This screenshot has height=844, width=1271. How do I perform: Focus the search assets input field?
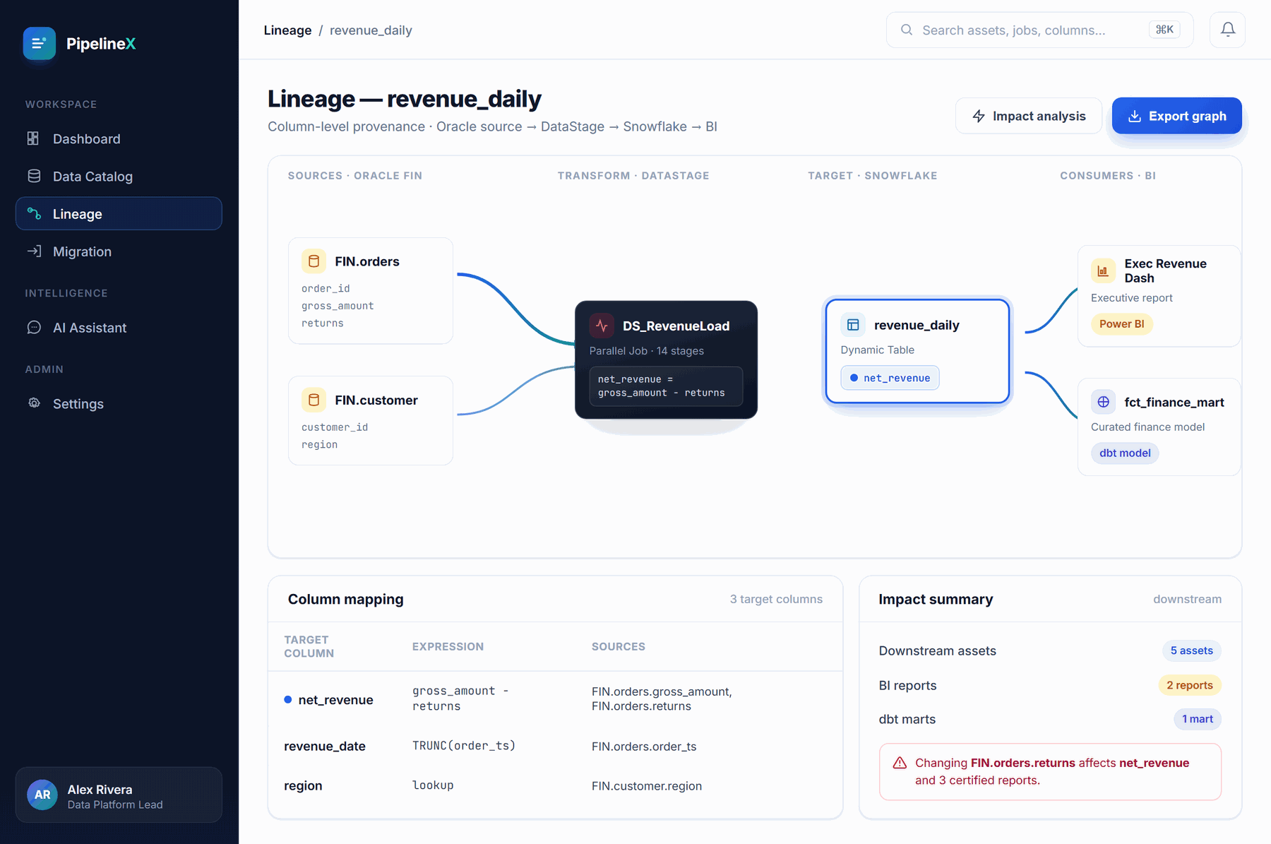point(1039,30)
